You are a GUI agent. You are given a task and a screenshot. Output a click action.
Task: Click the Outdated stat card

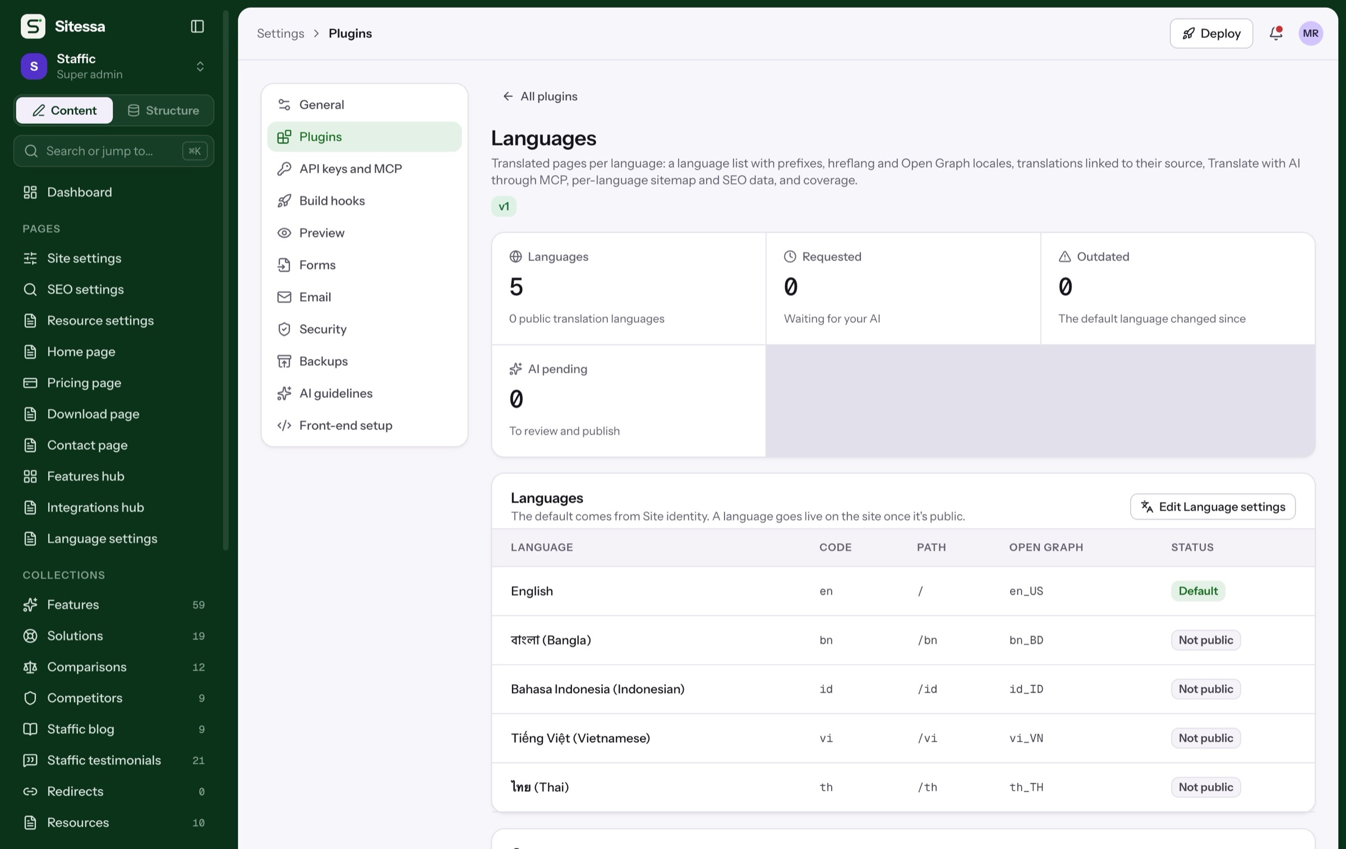1178,289
